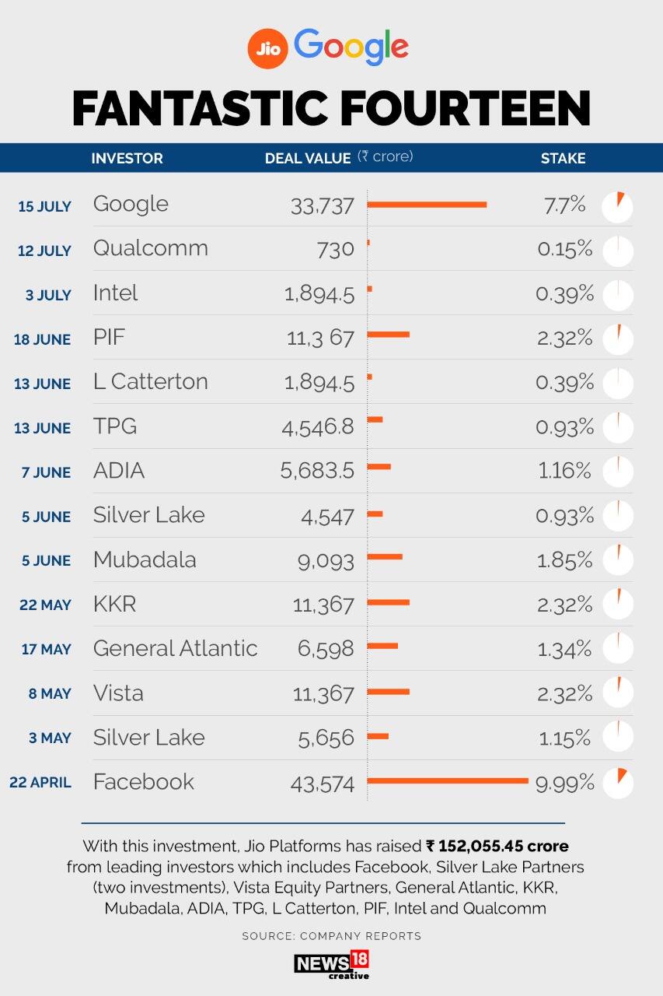Image resolution: width=663 pixels, height=996 pixels.
Task: Click the pie chart in Google row
Action: coord(618,206)
